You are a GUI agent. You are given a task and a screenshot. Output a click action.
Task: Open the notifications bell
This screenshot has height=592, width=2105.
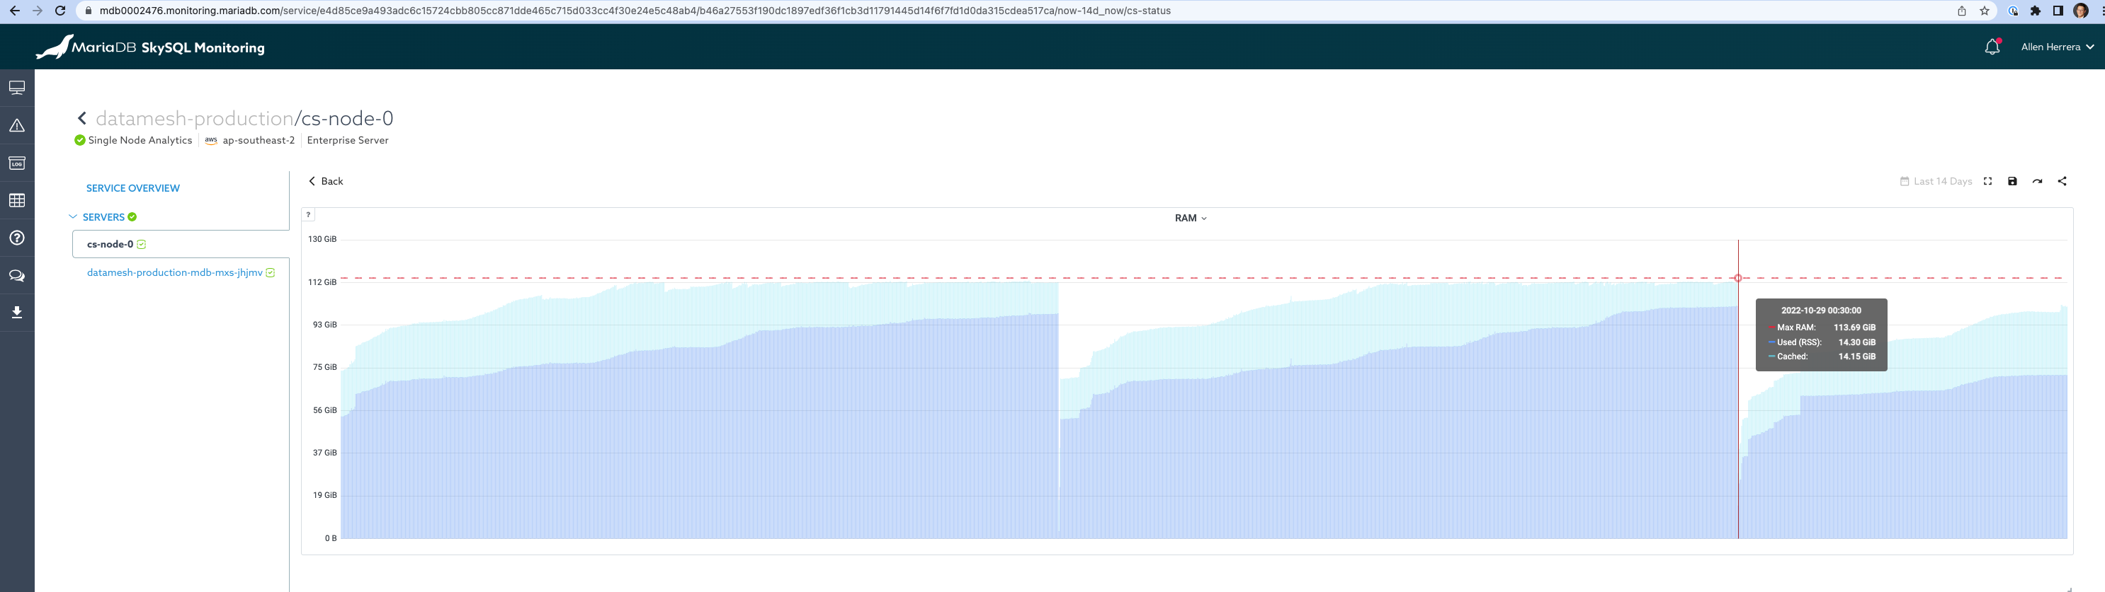point(1992,47)
